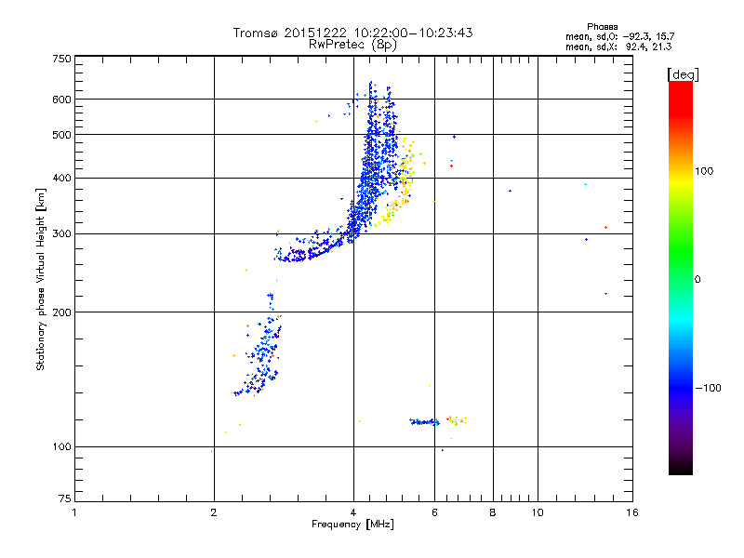Click the 'Frequency [MHz]' x-axis label
The image size is (744, 558).
352,525
